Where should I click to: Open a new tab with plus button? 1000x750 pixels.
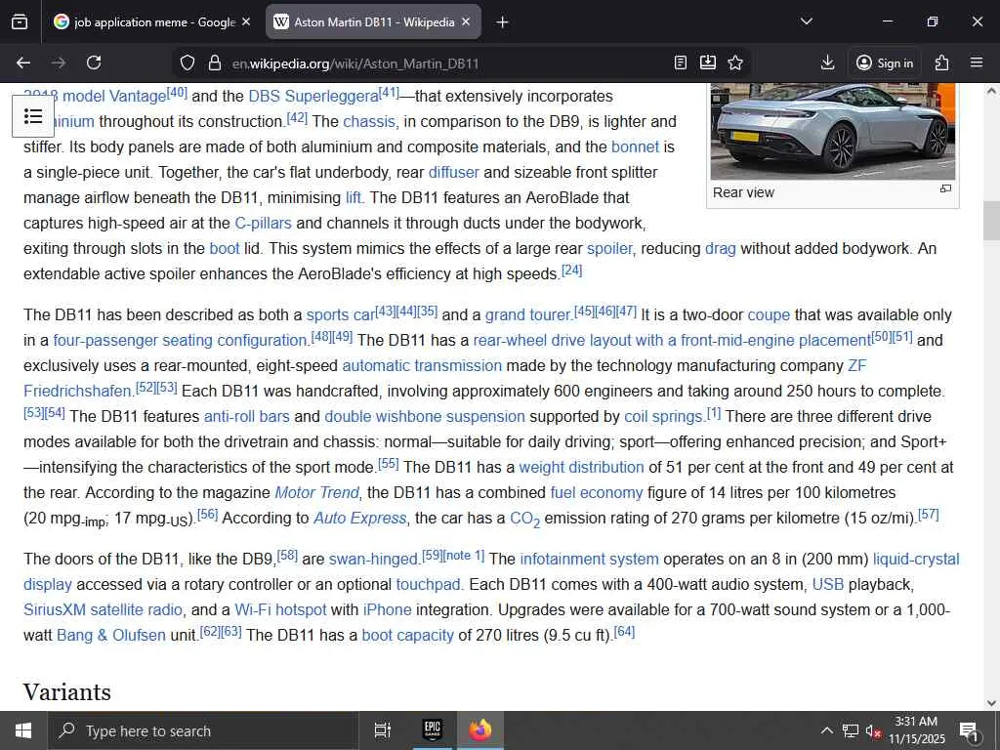(502, 22)
